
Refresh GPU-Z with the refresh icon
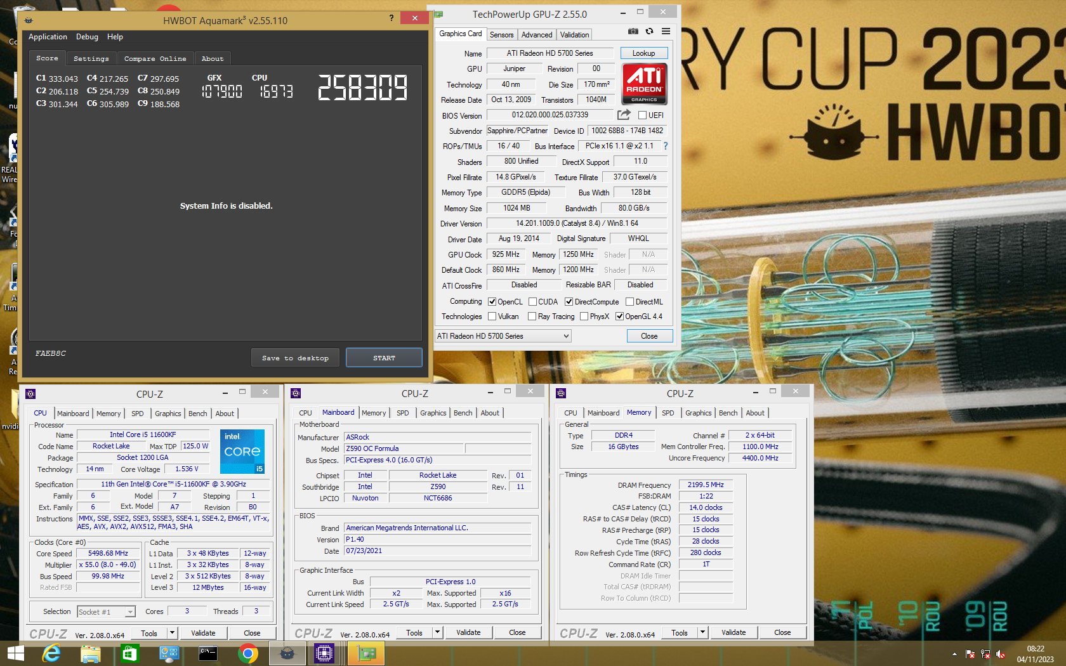click(649, 31)
